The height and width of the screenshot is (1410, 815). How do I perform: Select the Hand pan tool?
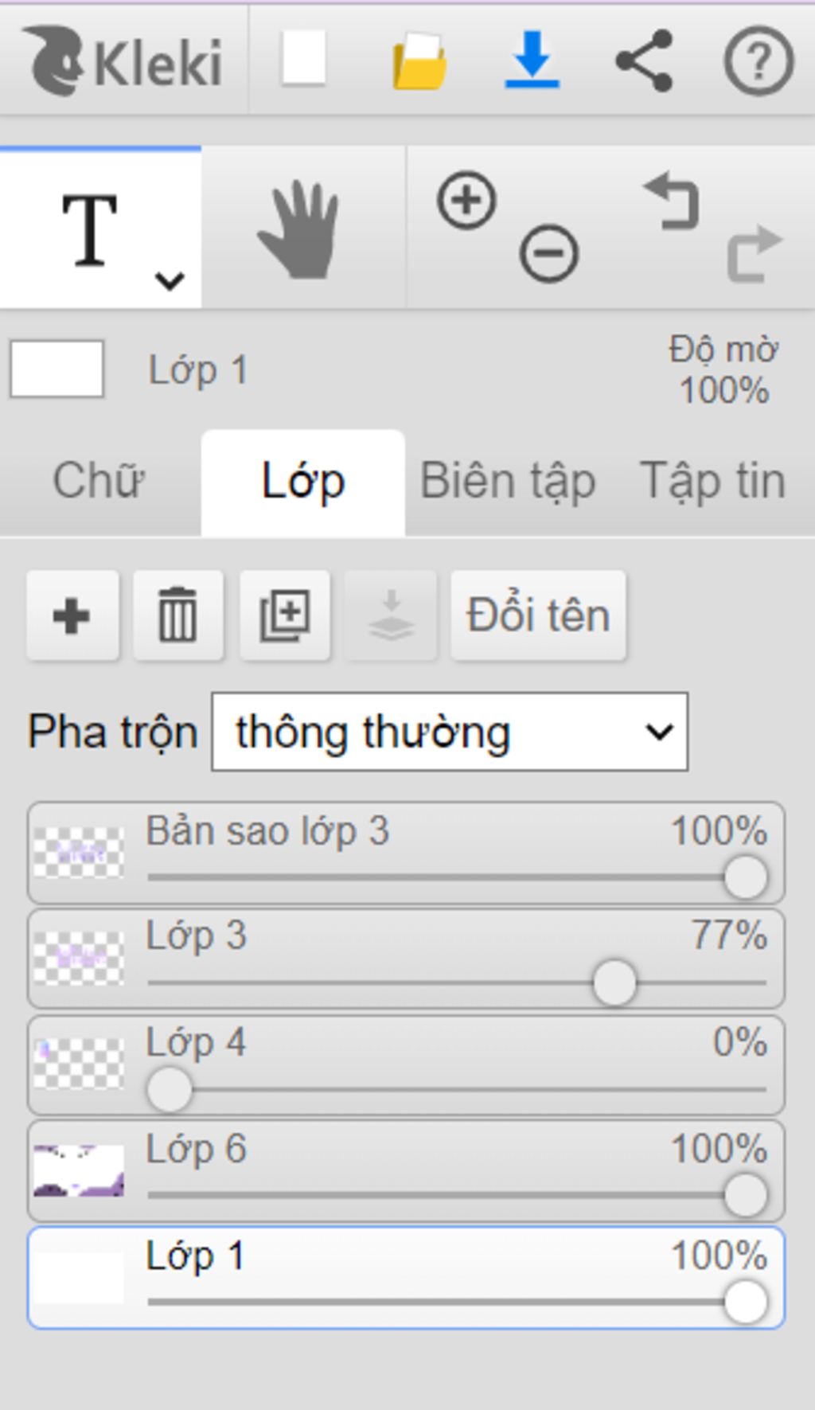click(302, 229)
